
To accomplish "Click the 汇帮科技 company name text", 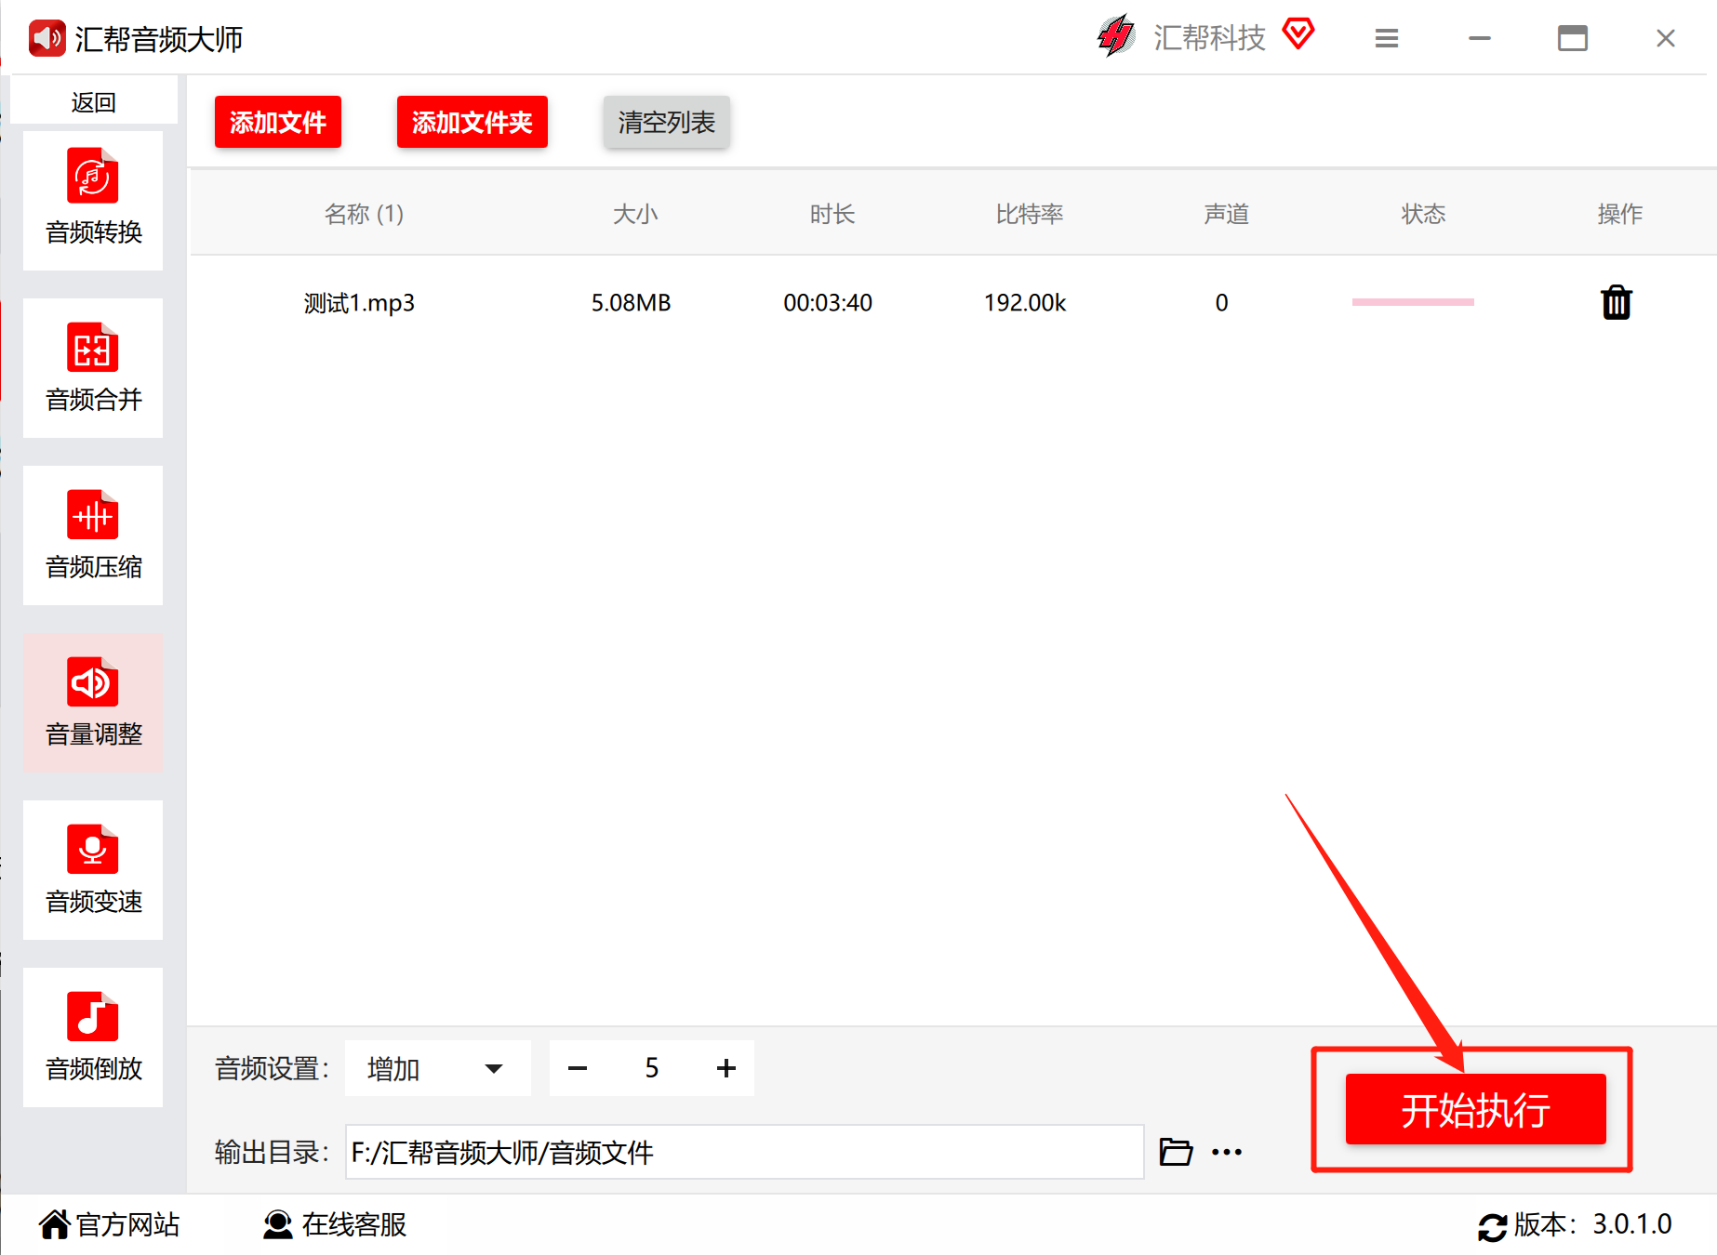I will pos(1210,38).
